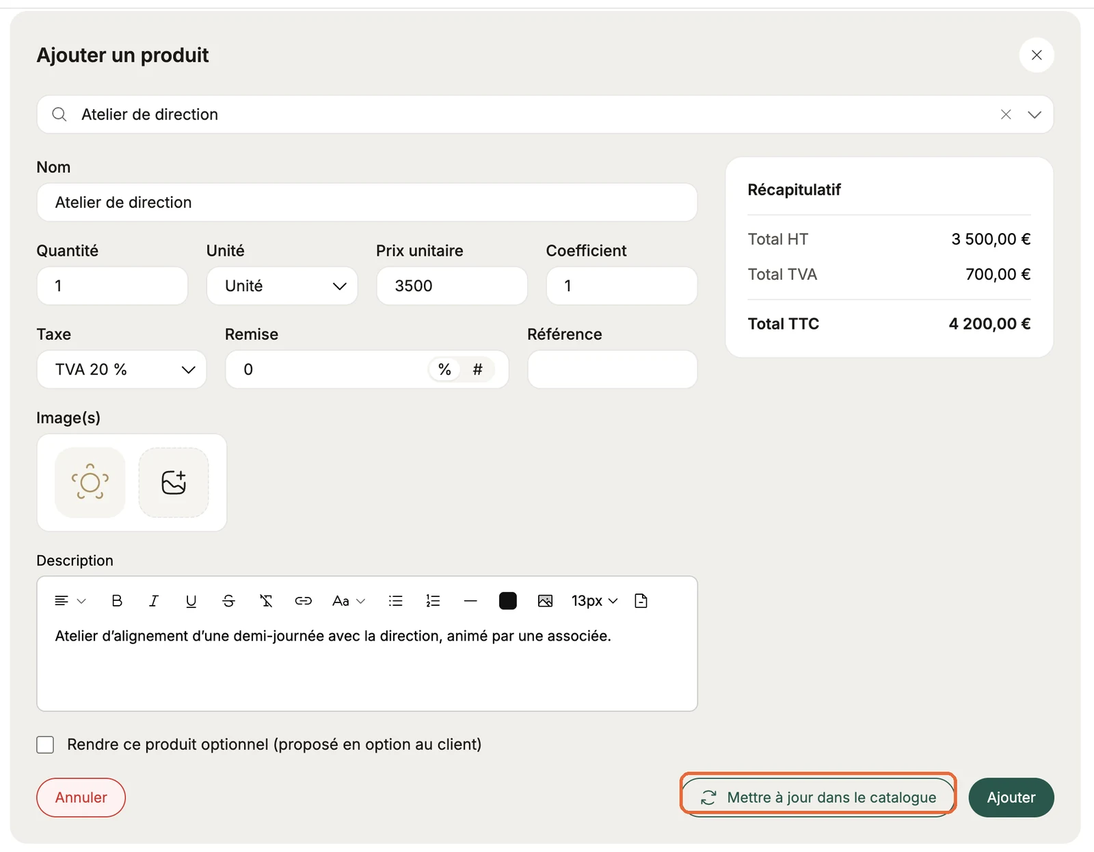This screenshot has height=852, width=1094.
Task: Switch discount to fixed amount mode
Action: 478,370
